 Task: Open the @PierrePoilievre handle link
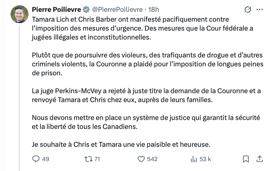point(117,10)
